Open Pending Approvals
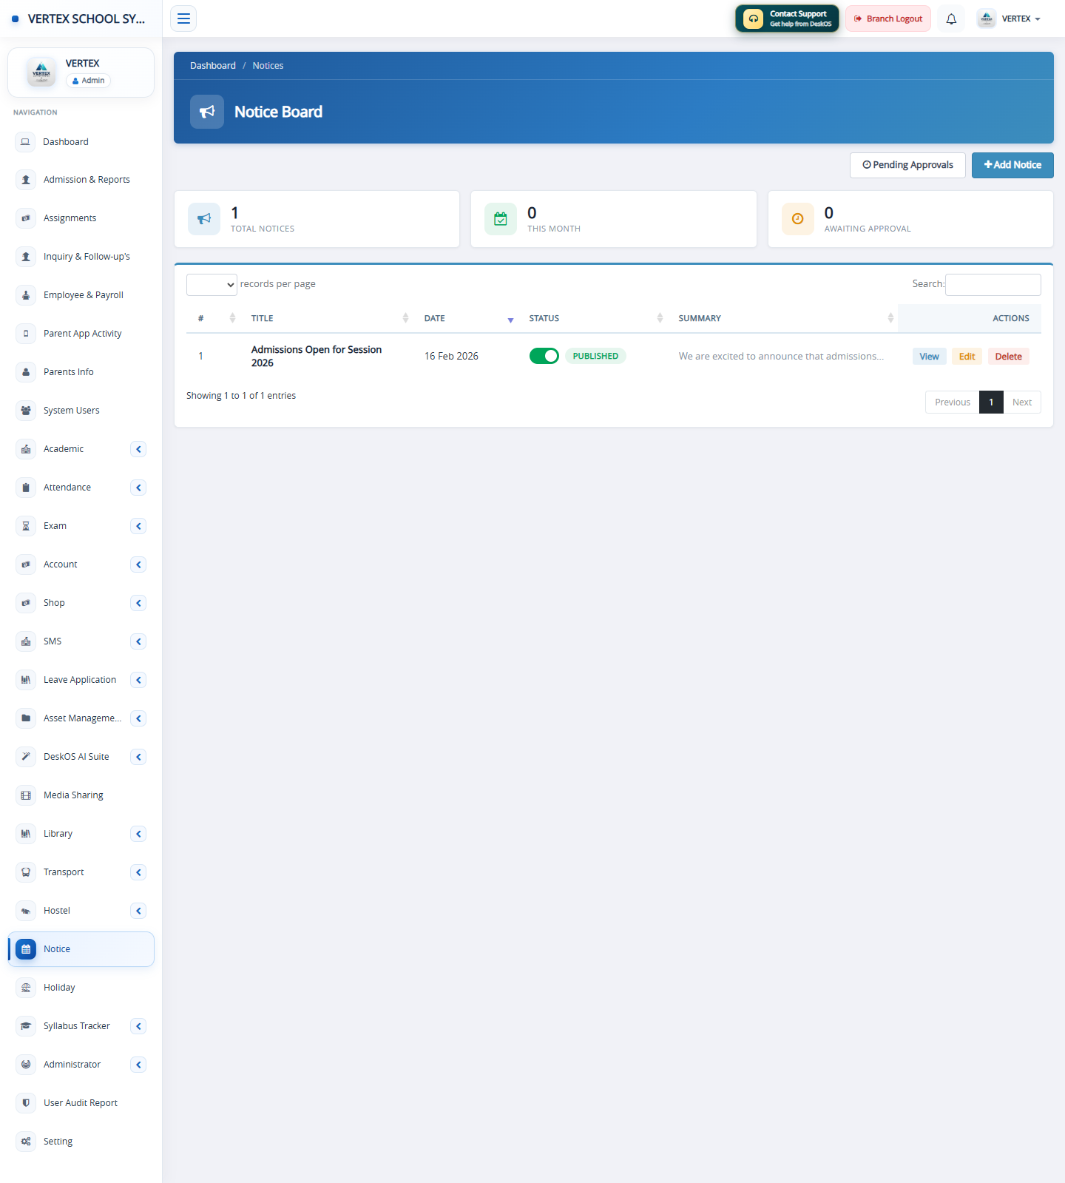Image resolution: width=1065 pixels, height=1183 pixels. pyautogui.click(x=907, y=165)
